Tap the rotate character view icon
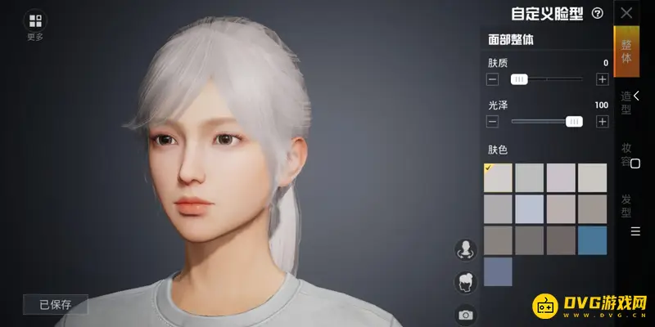This screenshot has height=327, width=655. click(x=465, y=250)
